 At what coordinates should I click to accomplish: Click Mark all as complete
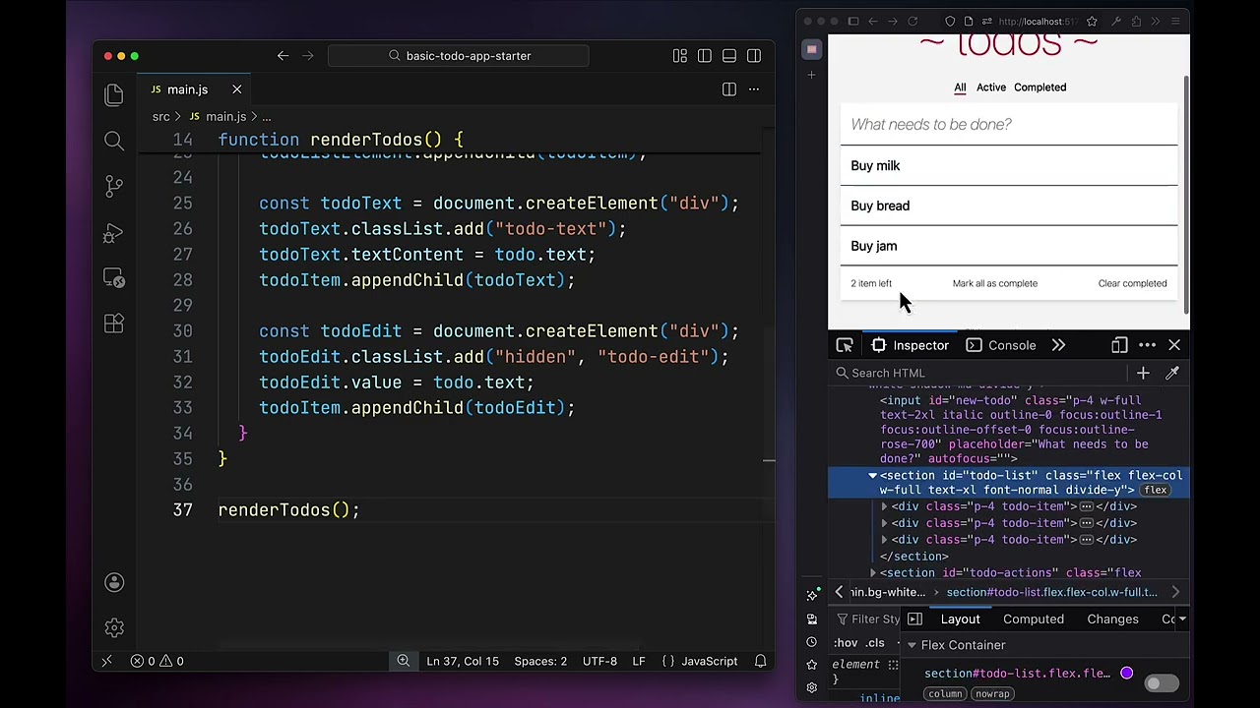click(995, 283)
